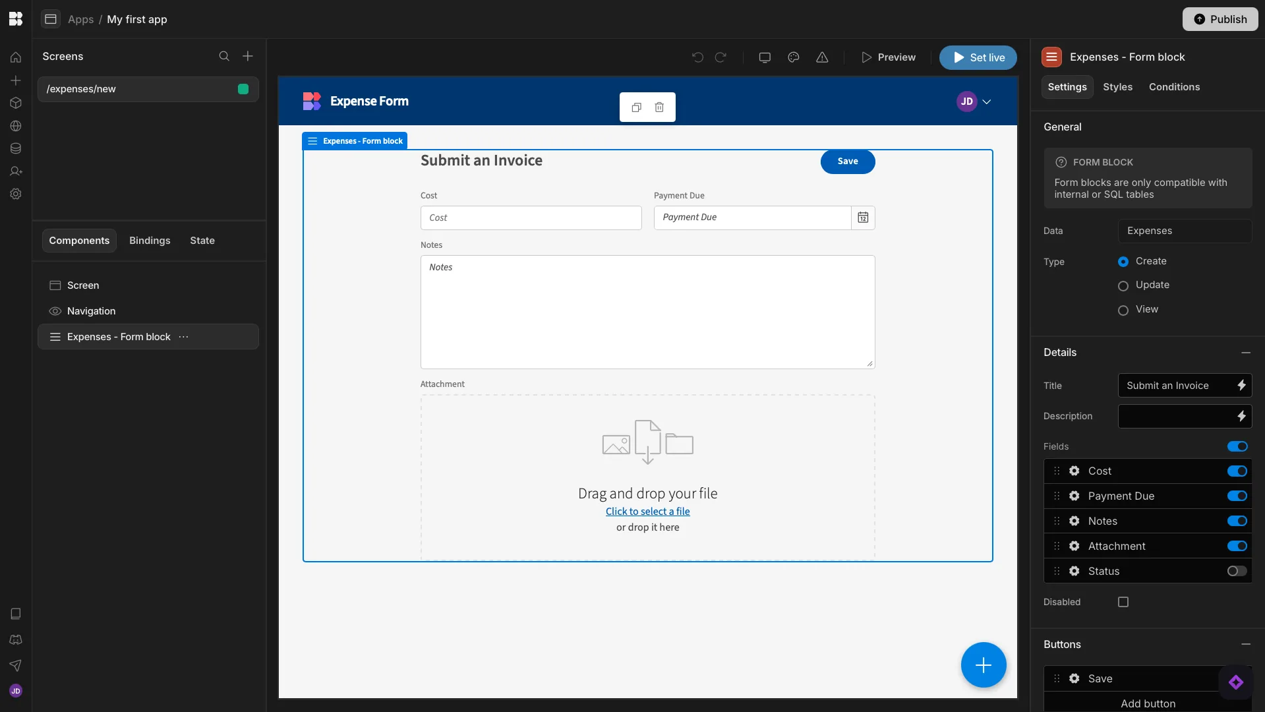The width and height of the screenshot is (1265, 712).
Task: Click the redo arrow in toolbar
Action: [721, 57]
